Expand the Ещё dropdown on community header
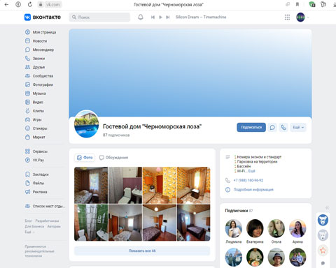Image resolution: width=336 pixels, height=268 pixels. (x=298, y=128)
